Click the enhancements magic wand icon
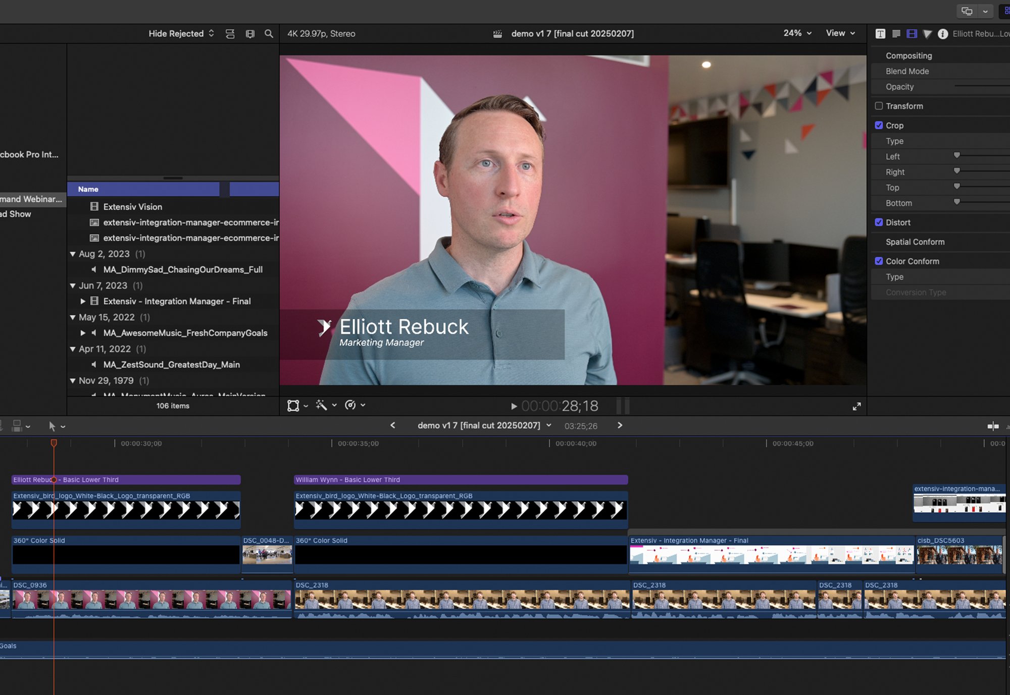The image size is (1010, 695). tap(321, 405)
